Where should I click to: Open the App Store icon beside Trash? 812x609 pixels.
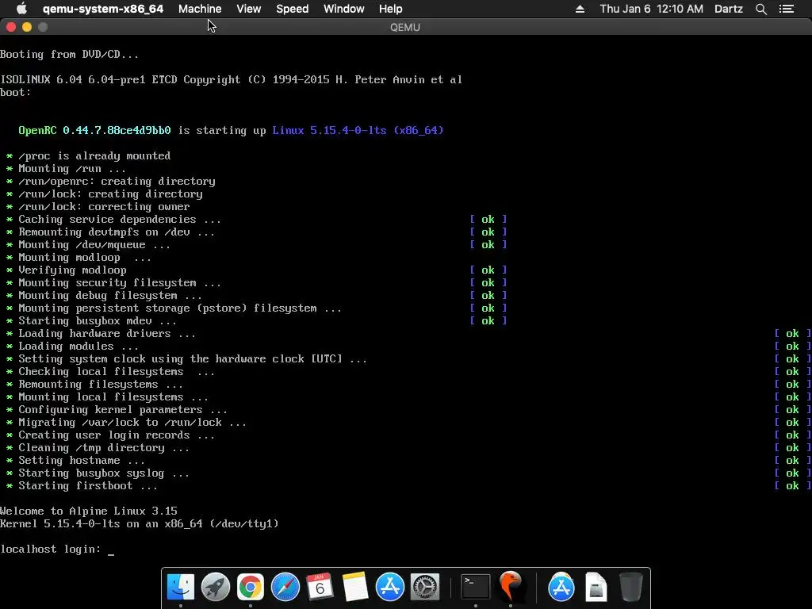(561, 587)
